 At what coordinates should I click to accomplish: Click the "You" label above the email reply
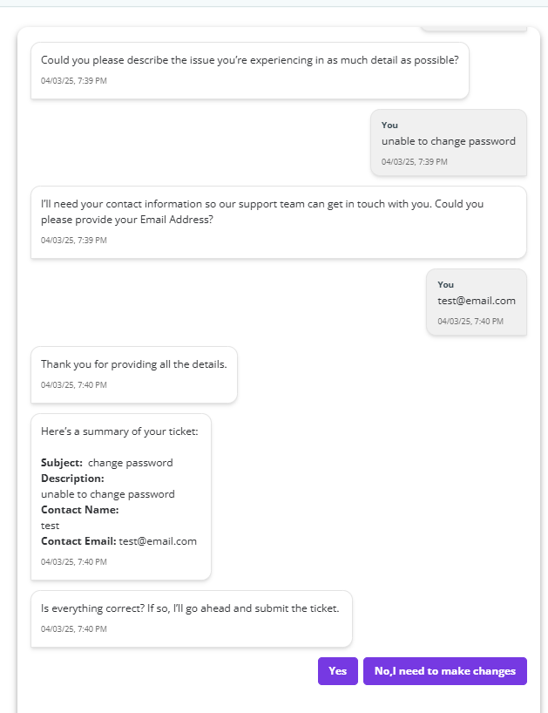pyautogui.click(x=445, y=285)
